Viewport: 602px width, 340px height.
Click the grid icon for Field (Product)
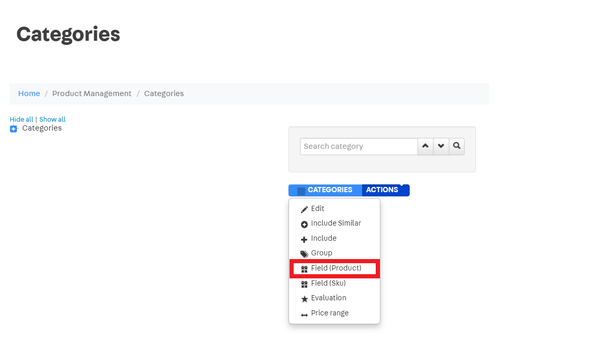coord(305,268)
